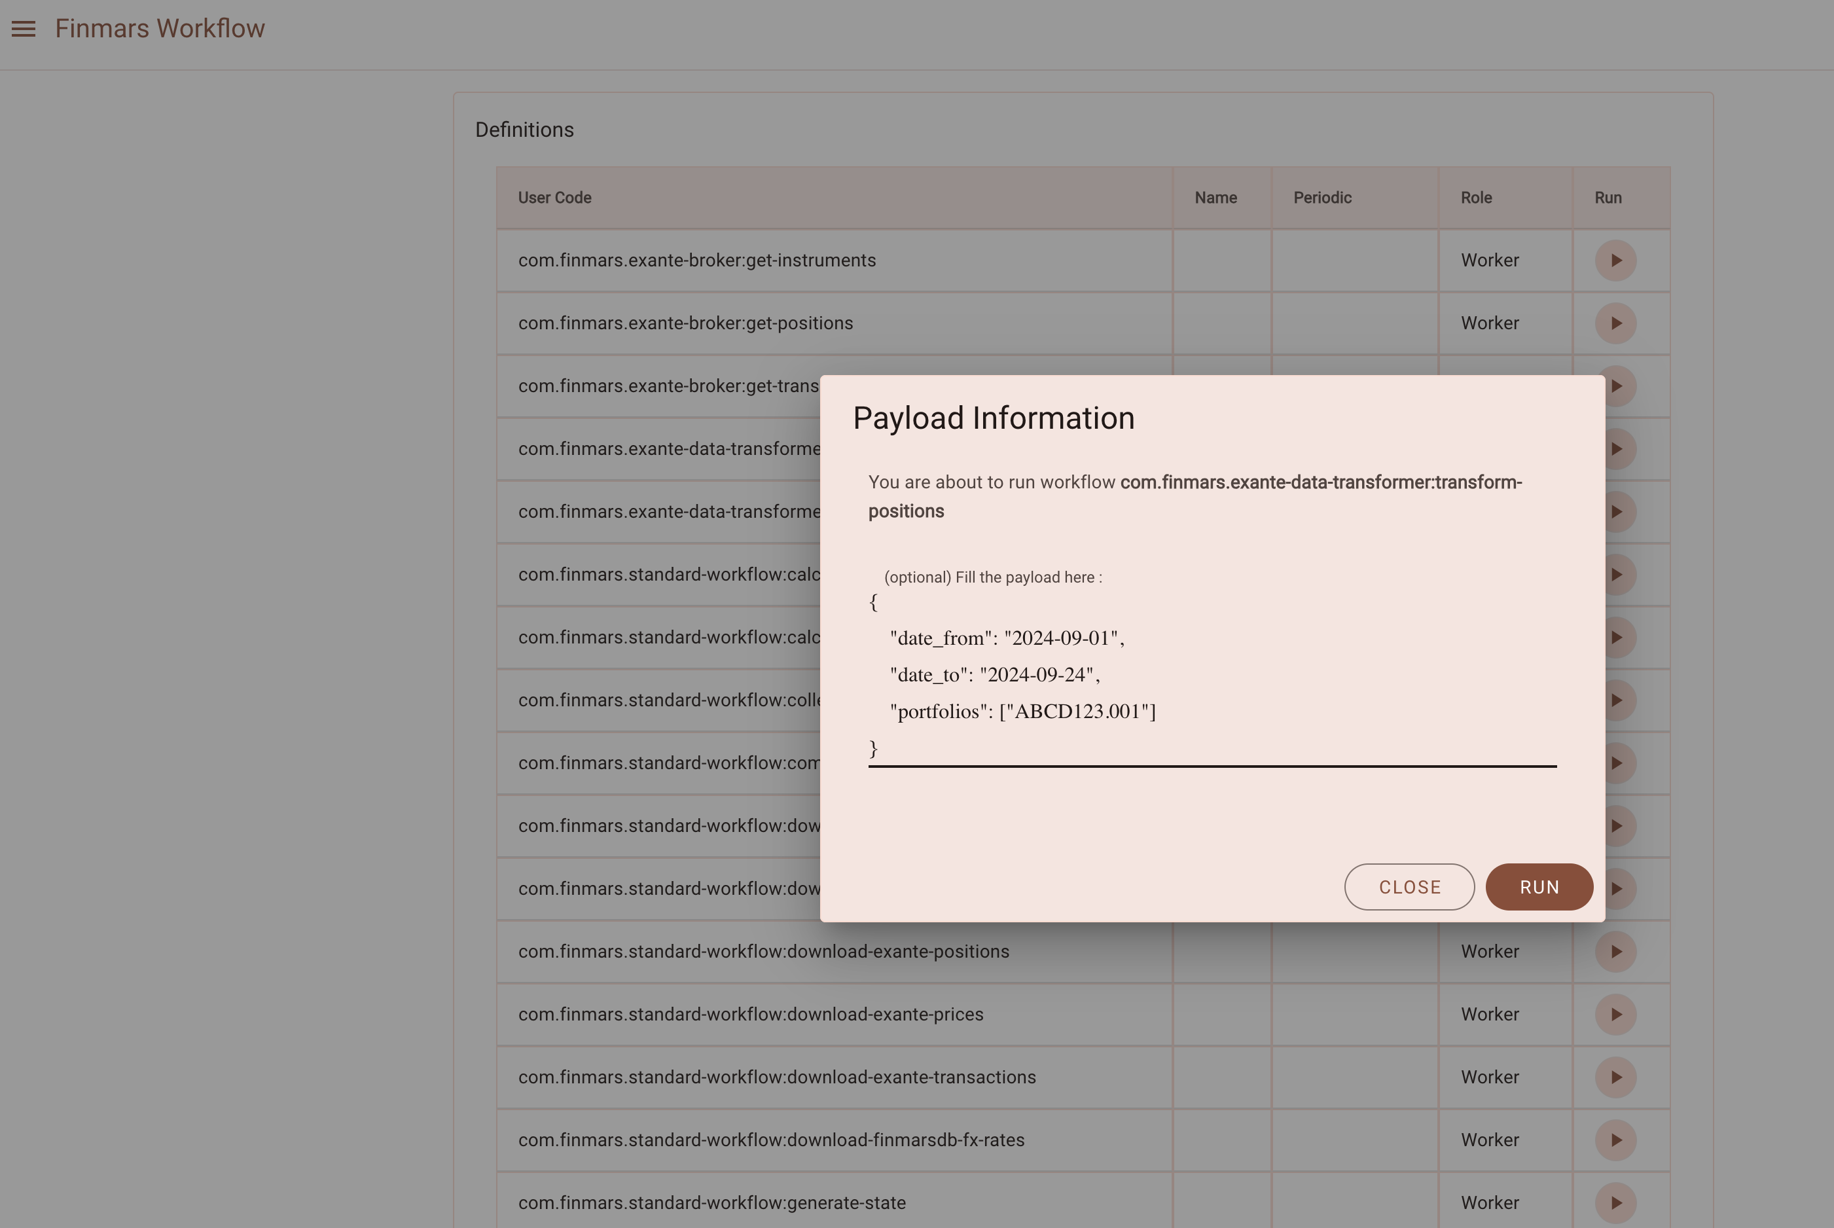Run the get-instruments workflow play icon
This screenshot has height=1228, width=1834.
1615,260
